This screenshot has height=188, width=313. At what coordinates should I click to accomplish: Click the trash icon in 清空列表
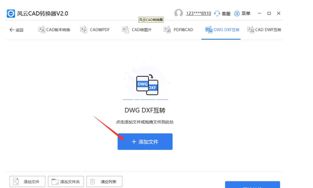tap(93, 182)
